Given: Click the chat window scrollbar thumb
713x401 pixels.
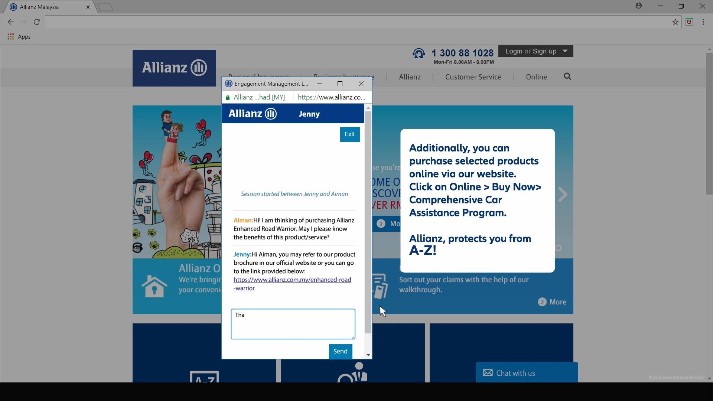Looking at the screenshot, I should pos(368,222).
